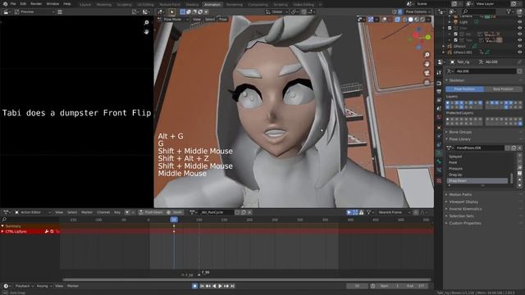Click the hamburger menu icon in the preview header
The image size is (525, 295).
[x=60, y=11]
